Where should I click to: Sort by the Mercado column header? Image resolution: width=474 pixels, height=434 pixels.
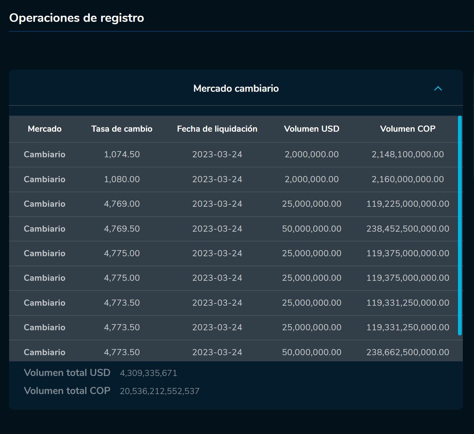pos(44,129)
